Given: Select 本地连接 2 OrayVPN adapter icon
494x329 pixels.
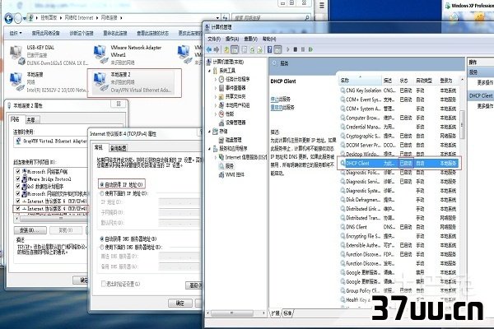Looking at the screenshot, I should coord(100,82).
